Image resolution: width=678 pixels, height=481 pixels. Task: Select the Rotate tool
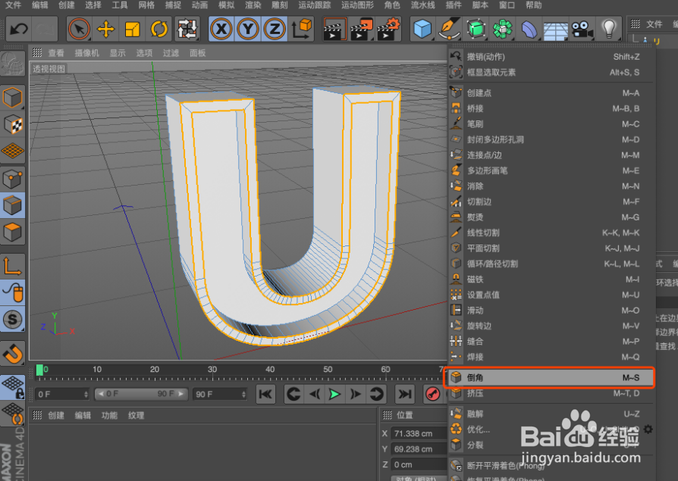159,29
